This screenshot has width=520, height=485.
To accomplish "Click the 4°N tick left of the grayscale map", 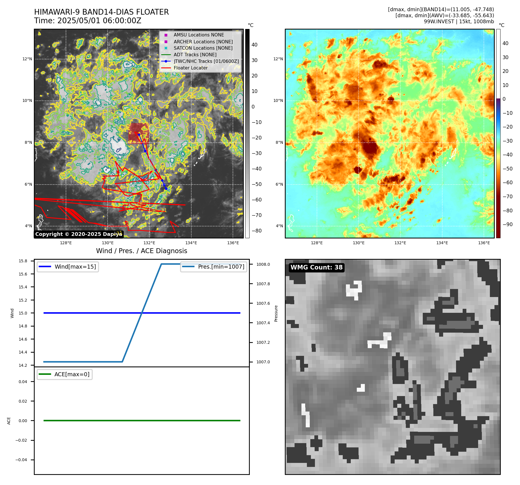I will 28,226.
